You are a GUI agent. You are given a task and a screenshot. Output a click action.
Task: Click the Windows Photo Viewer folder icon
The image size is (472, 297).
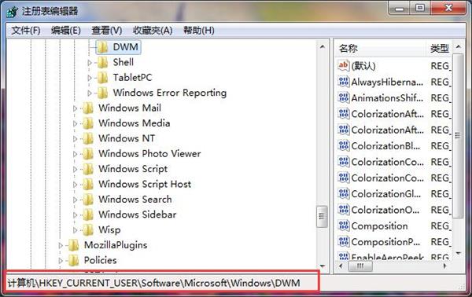(88, 154)
